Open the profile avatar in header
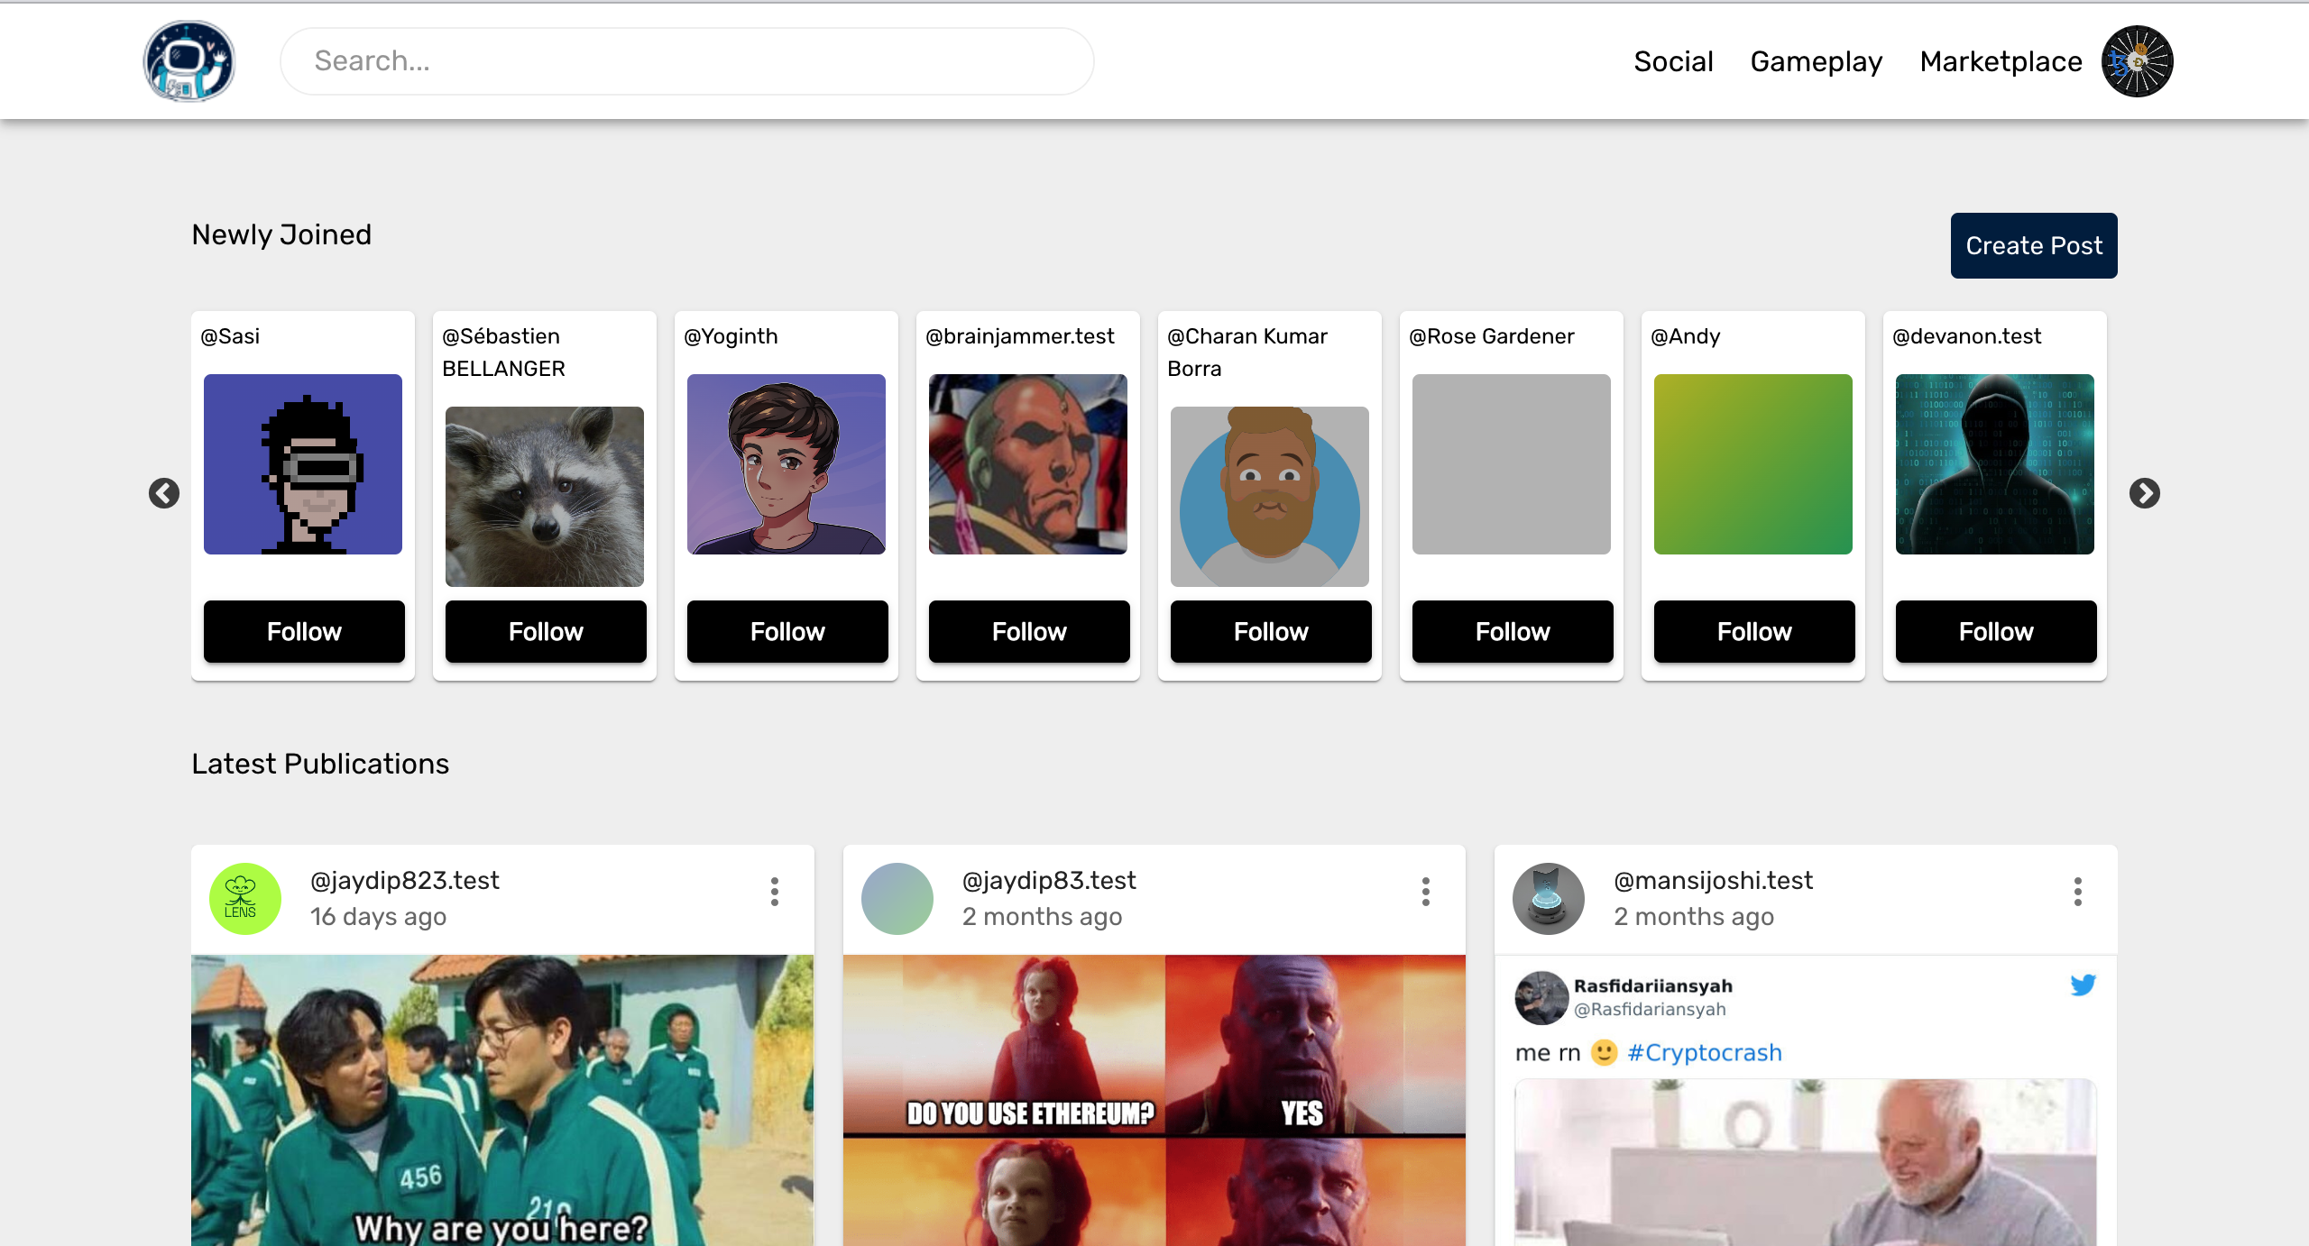The image size is (2309, 1246). [2137, 61]
